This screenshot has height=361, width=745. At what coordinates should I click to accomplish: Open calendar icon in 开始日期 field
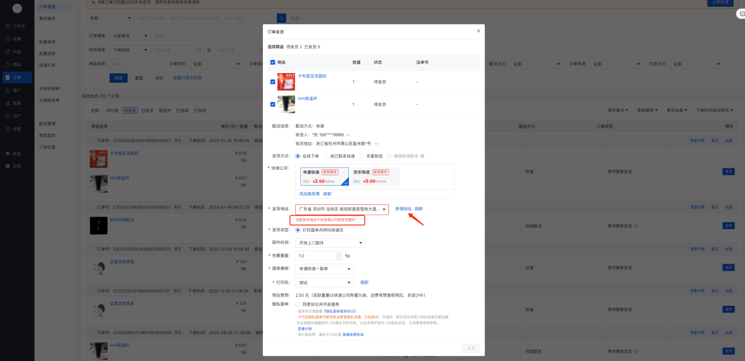click(x=198, y=50)
